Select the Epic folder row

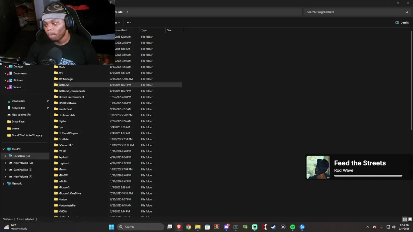tap(118, 127)
